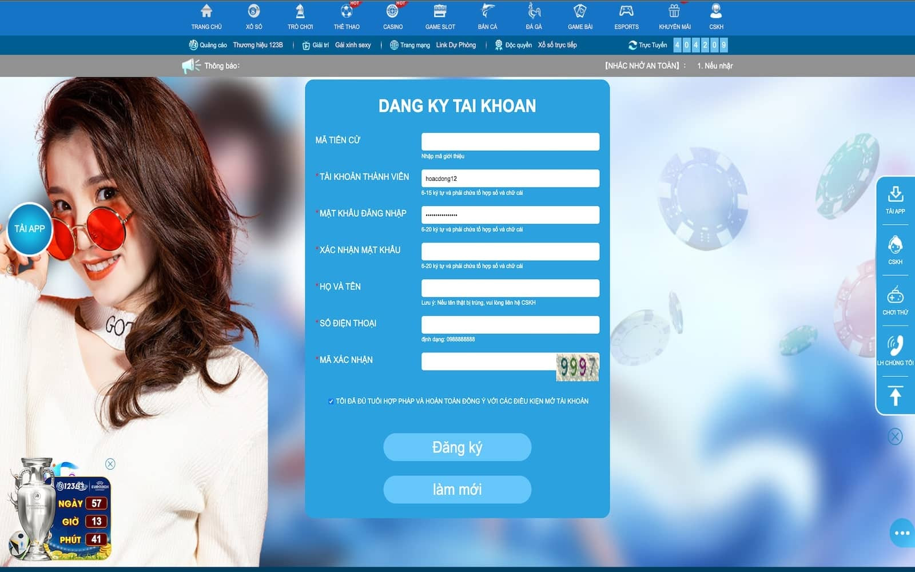This screenshot has height=572, width=915.
Task: Click the back-to-top arrow icon
Action: pos(896,396)
